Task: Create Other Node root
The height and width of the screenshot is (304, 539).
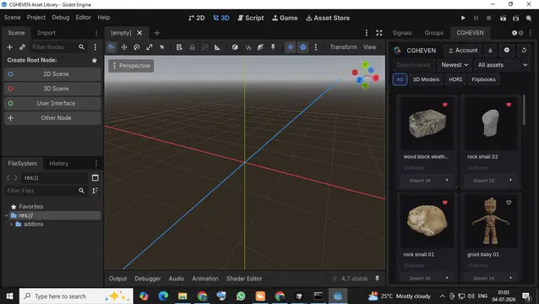Action: point(52,118)
